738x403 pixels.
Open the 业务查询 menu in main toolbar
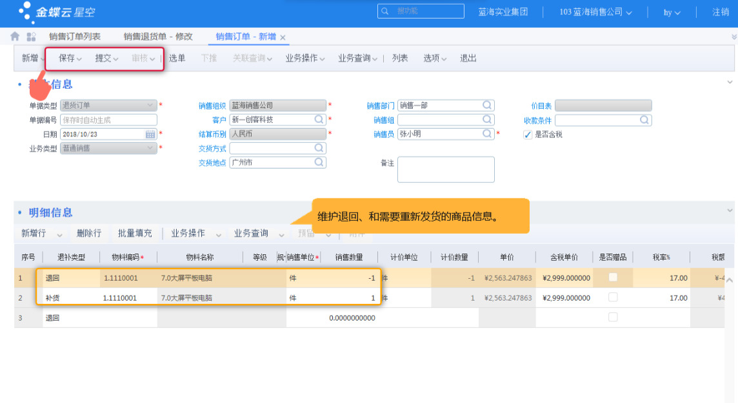pyautogui.click(x=357, y=58)
